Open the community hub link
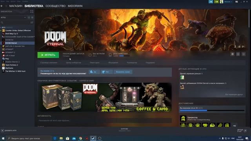This screenshot has width=251, height=141. [x=73, y=63]
